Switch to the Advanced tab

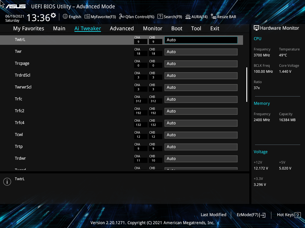pos(122,28)
